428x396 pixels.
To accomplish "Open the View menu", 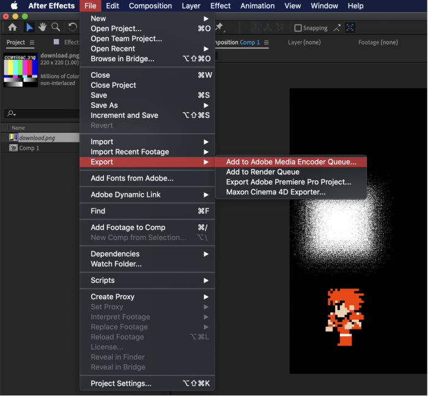I will pyautogui.click(x=293, y=5).
